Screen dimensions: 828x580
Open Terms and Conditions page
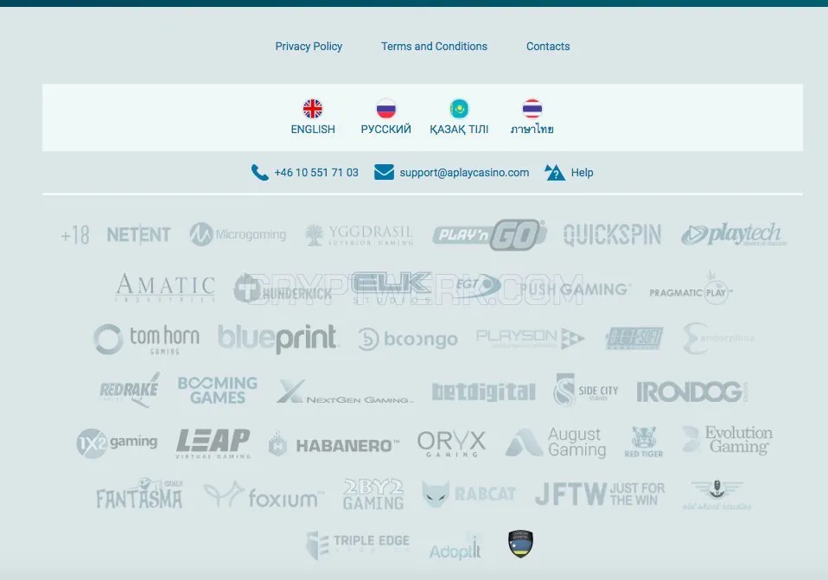434,47
